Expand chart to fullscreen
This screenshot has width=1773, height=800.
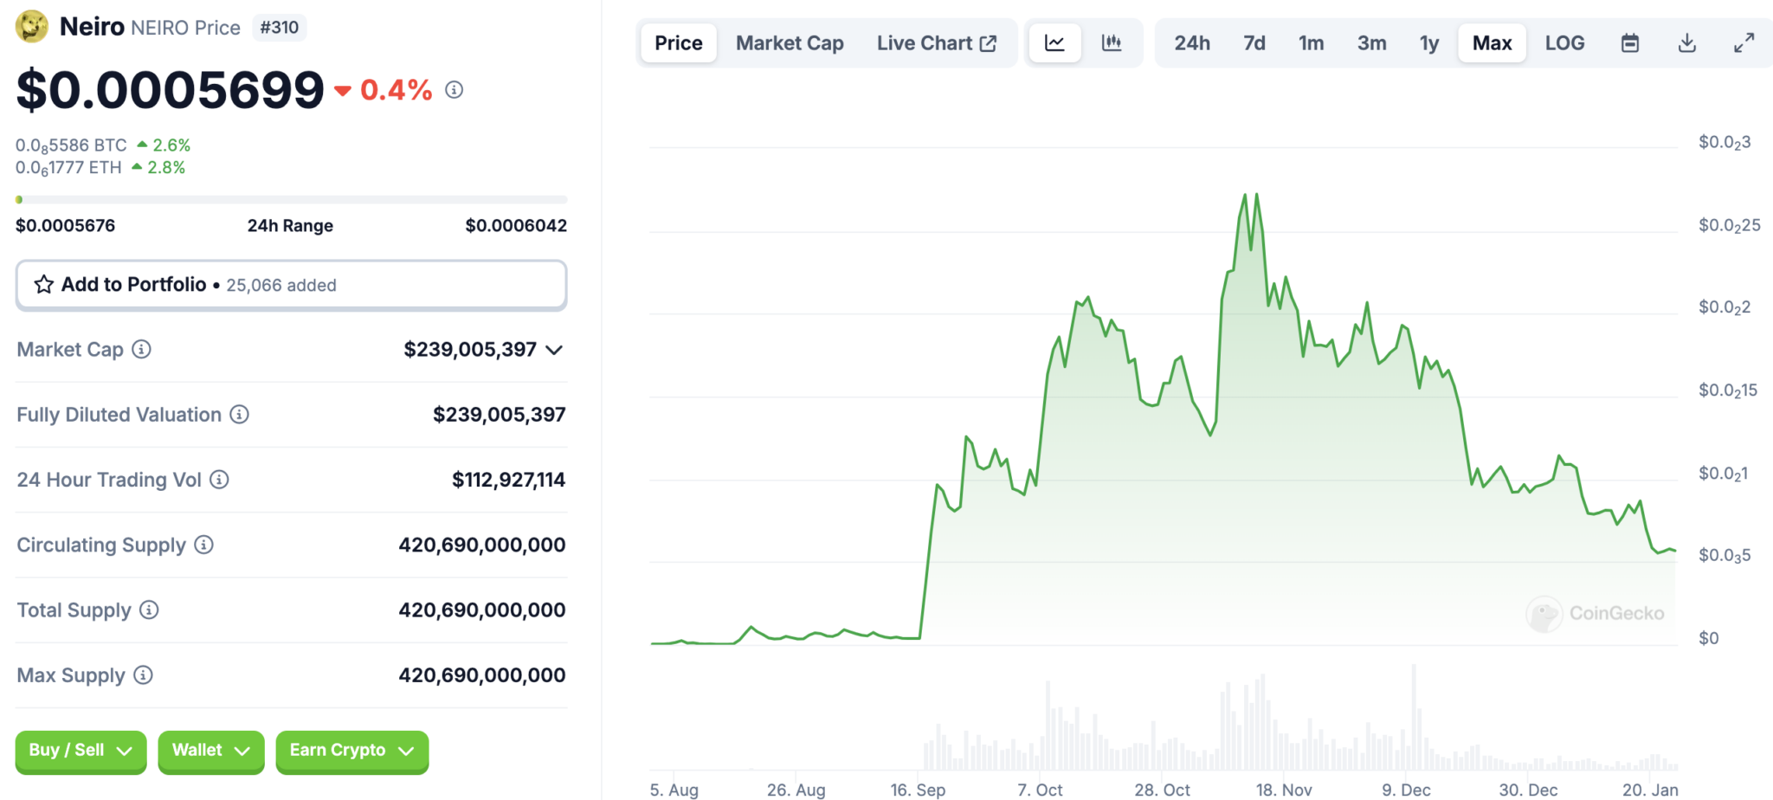pyautogui.click(x=1744, y=42)
